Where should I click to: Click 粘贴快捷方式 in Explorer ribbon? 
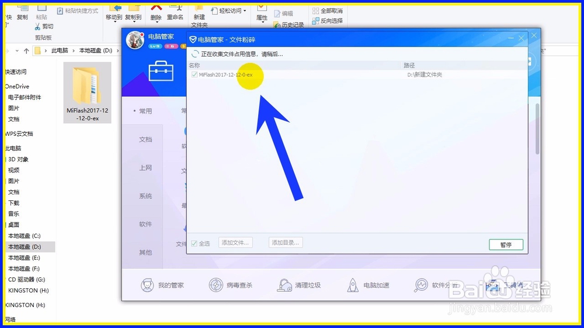pyautogui.click(x=78, y=10)
